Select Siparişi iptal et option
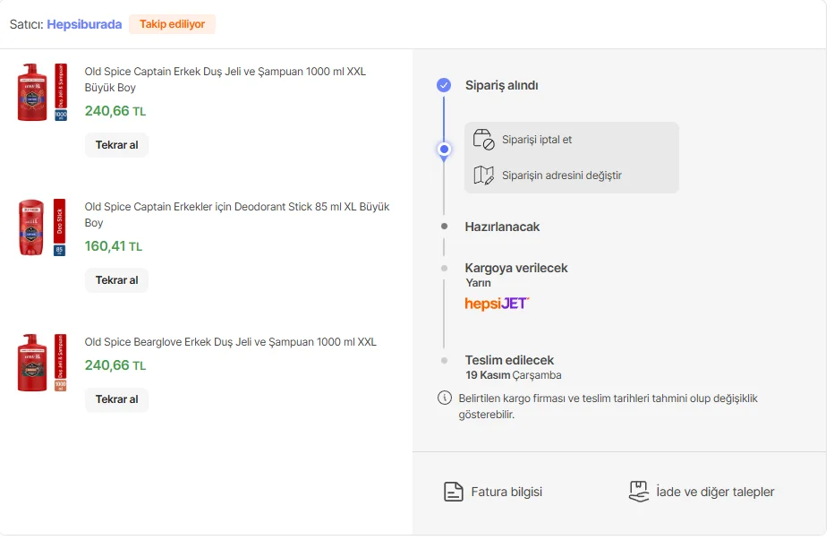This screenshot has width=834, height=540. 537,140
